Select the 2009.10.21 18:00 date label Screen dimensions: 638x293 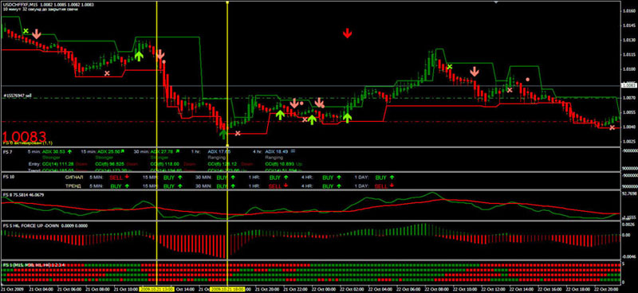pyautogui.click(x=227, y=289)
